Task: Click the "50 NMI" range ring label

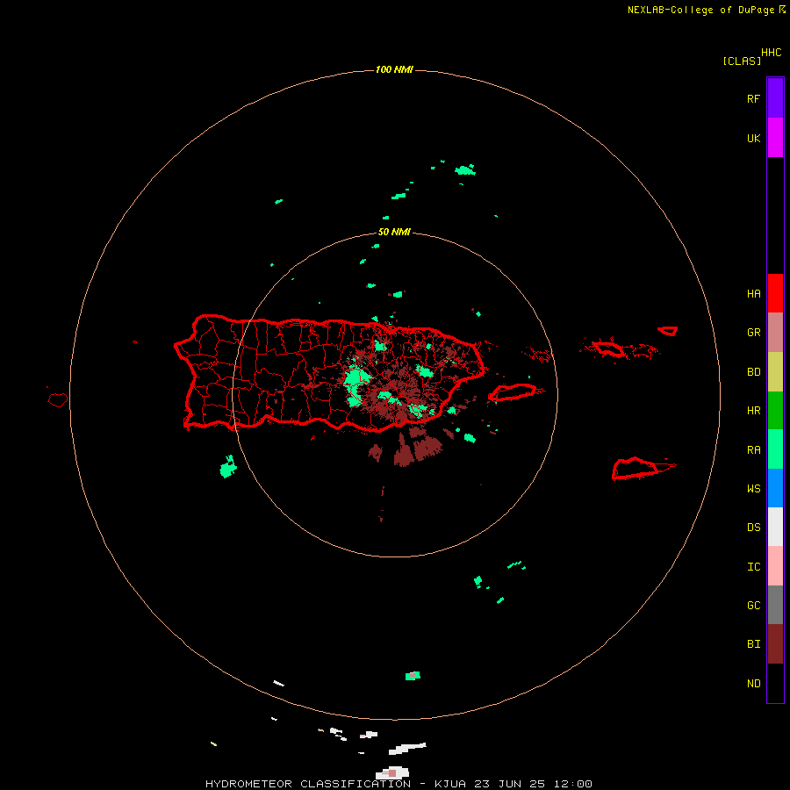Action: click(x=394, y=233)
